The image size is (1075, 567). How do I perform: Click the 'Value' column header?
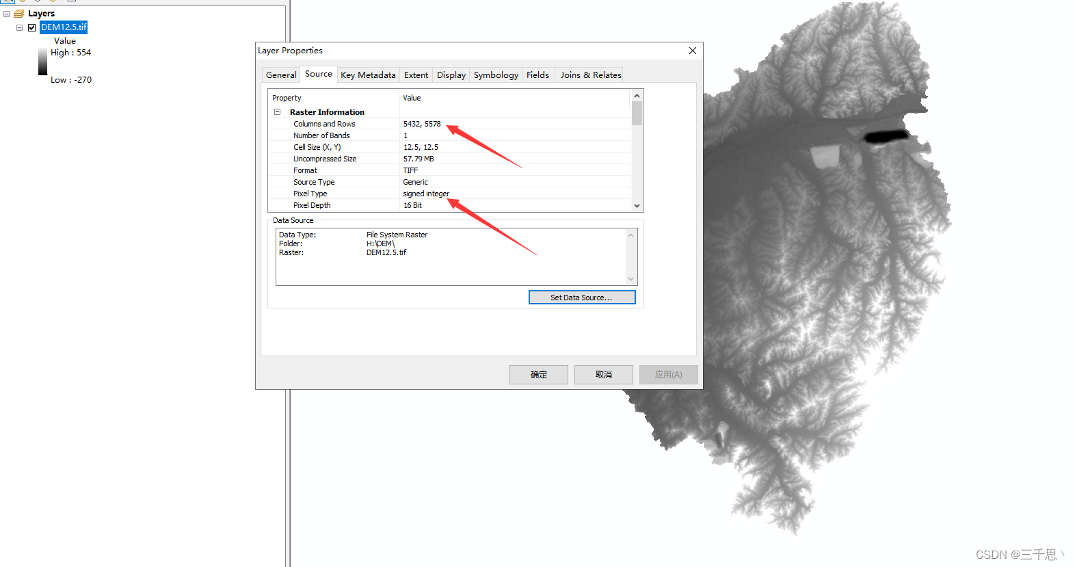click(x=515, y=98)
